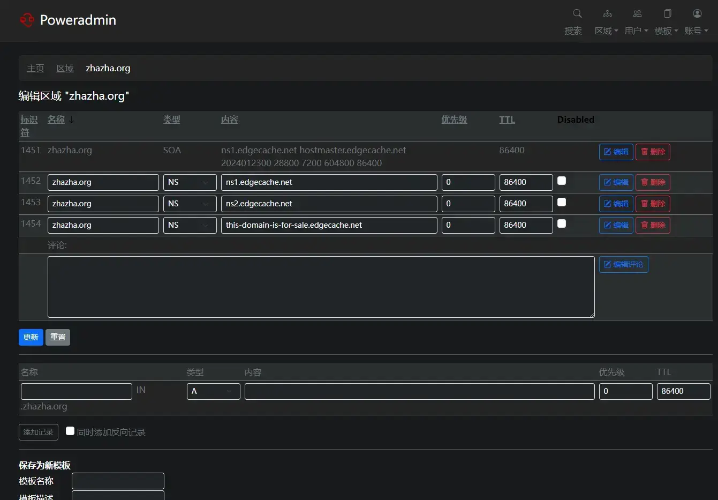The height and width of the screenshot is (500, 718).
Task: Click new record TTL field 86400
Action: pos(684,391)
